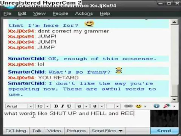
Task: Click the text color 'a' button
Action: (79, 106)
